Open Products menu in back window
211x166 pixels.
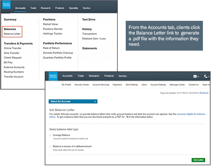tap(60, 8)
